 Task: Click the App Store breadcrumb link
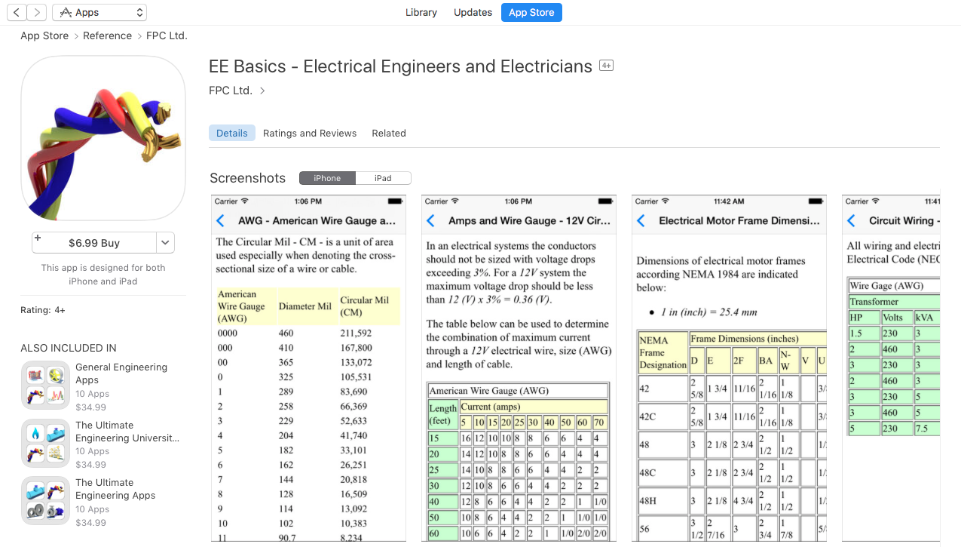(44, 35)
